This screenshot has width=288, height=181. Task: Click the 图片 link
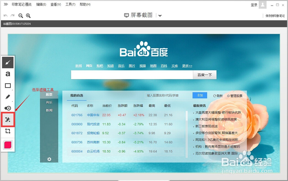pyautogui.click(x=132, y=66)
